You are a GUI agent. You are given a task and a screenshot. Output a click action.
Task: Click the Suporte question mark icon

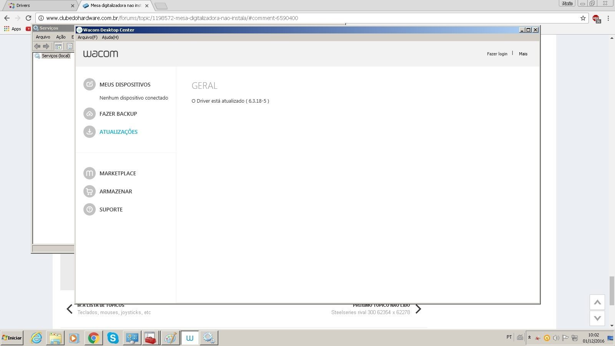click(90, 209)
